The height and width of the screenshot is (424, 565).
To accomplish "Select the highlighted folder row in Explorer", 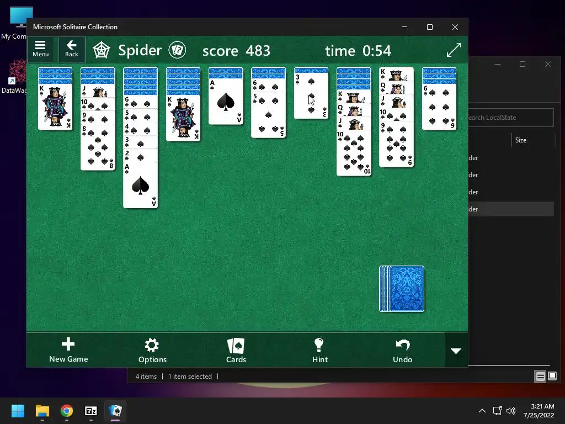I will [x=511, y=209].
